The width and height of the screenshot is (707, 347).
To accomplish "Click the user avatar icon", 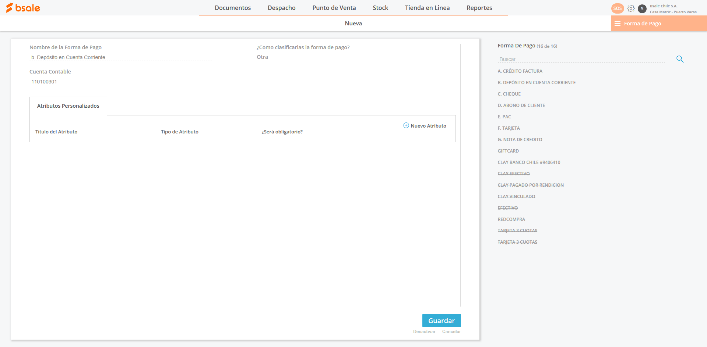I will point(642,9).
